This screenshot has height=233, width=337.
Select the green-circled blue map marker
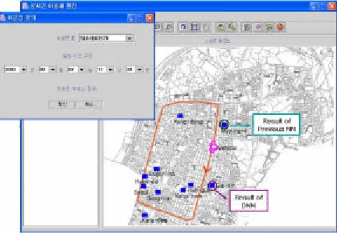pos(224,125)
